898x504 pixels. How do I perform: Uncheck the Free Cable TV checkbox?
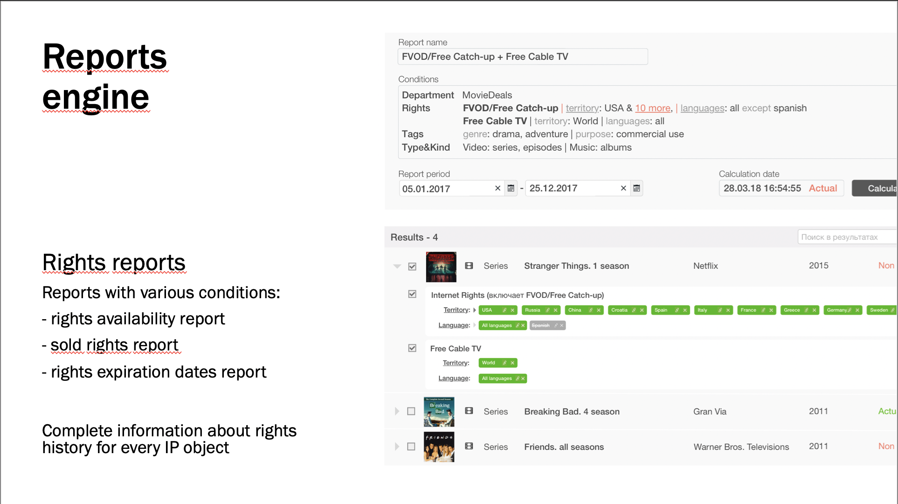click(x=412, y=348)
